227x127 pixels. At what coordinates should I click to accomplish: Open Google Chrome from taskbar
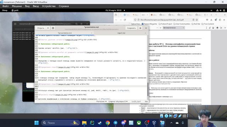(x=108, y=123)
